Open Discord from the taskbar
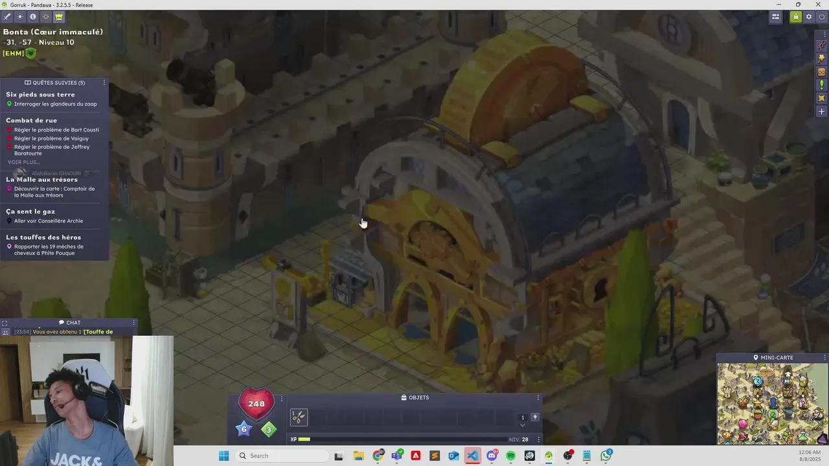The image size is (829, 466). (x=492, y=456)
